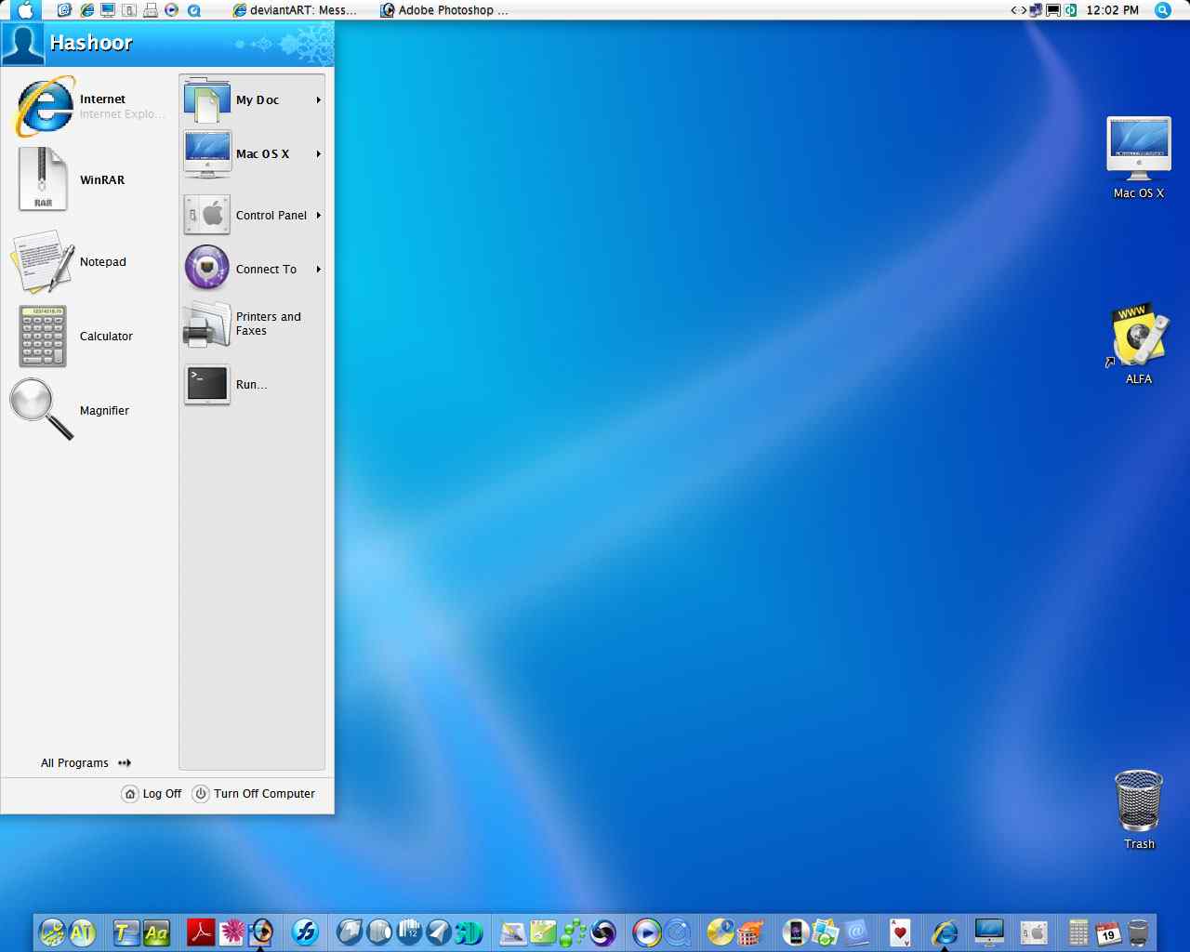Click the clock showing 12:02 PM
Viewport: 1190px width, 952px height.
click(x=1112, y=10)
